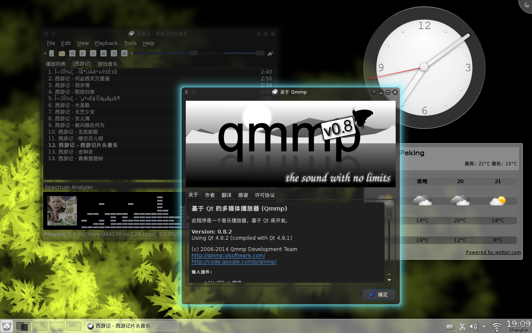Click the analog clock widget
The width and height of the screenshot is (532, 333).
[424, 67]
